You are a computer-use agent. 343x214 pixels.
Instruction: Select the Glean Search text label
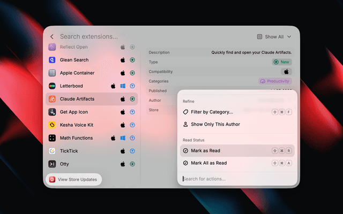coord(74,60)
